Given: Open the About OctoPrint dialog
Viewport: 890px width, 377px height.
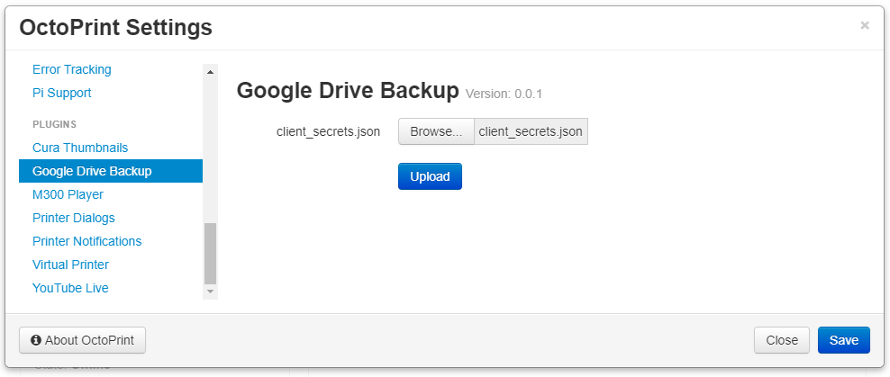Looking at the screenshot, I should (82, 340).
